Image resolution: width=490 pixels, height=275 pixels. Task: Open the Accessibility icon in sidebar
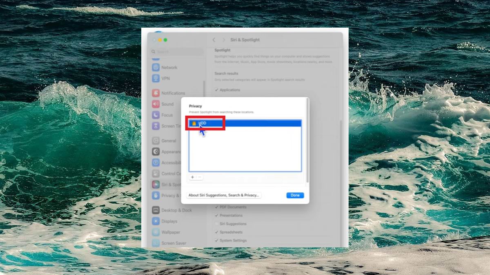coord(156,163)
